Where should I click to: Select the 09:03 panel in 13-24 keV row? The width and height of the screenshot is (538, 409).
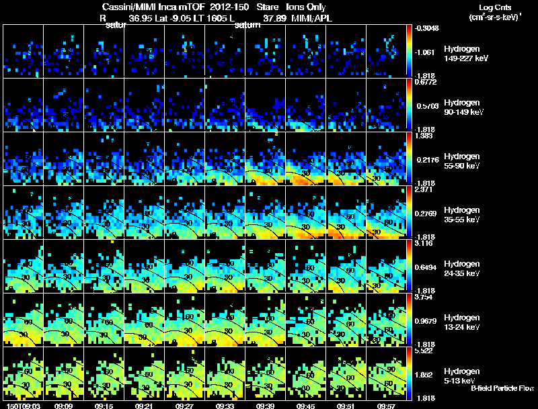point(24,320)
